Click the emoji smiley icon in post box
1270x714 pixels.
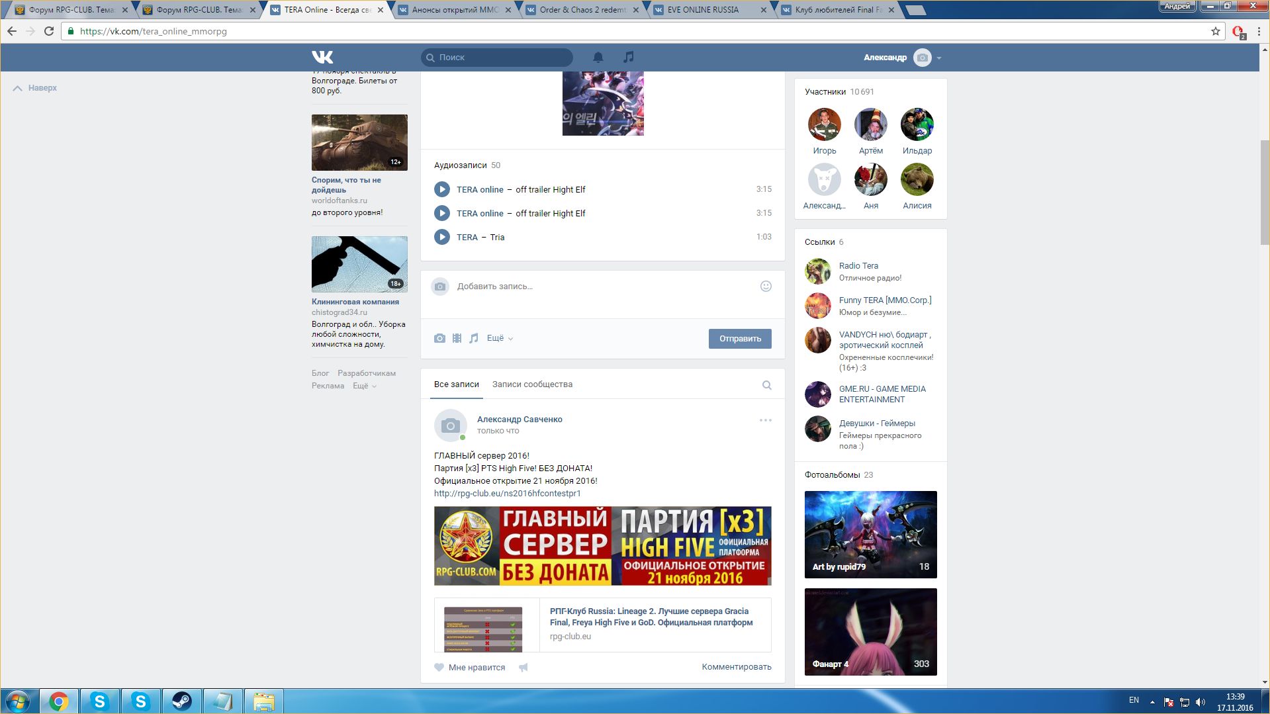point(766,286)
